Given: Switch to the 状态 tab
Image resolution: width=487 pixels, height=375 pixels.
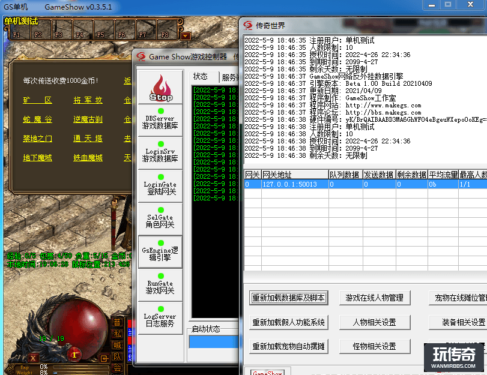Looking at the screenshot, I should click(x=204, y=77).
